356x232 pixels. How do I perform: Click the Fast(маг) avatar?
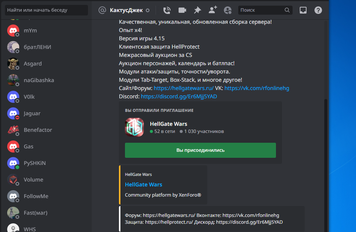pyautogui.click(x=13, y=213)
